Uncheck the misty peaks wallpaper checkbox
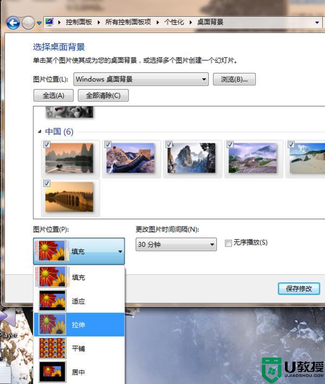The width and height of the screenshot is (325, 384). pos(169,144)
